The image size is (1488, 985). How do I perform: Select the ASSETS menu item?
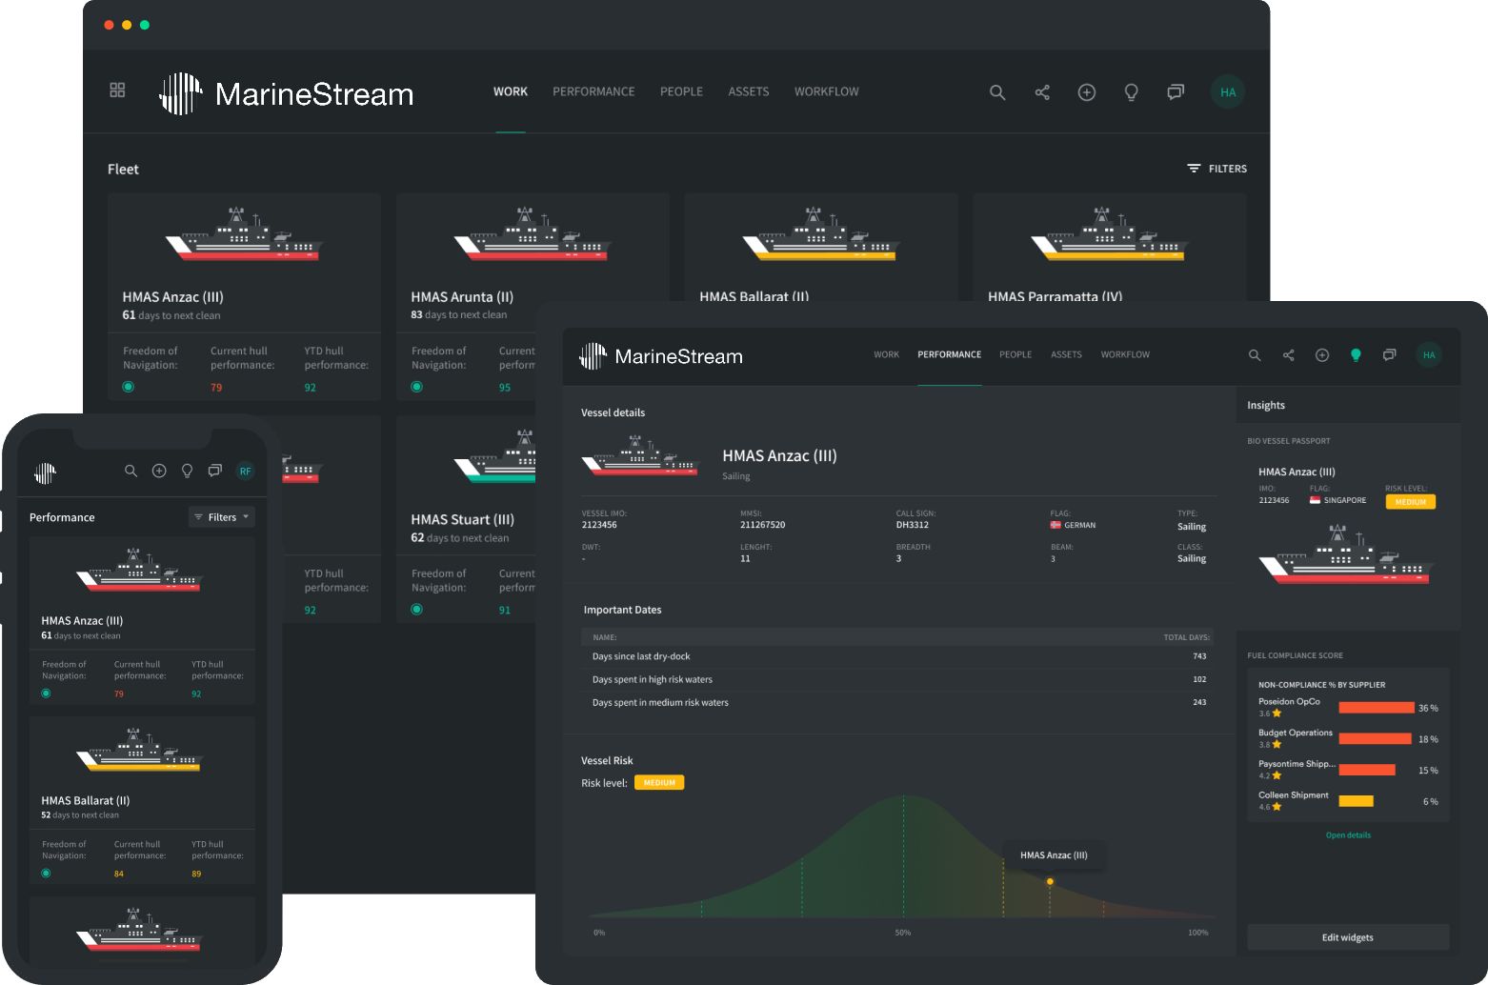click(x=748, y=91)
